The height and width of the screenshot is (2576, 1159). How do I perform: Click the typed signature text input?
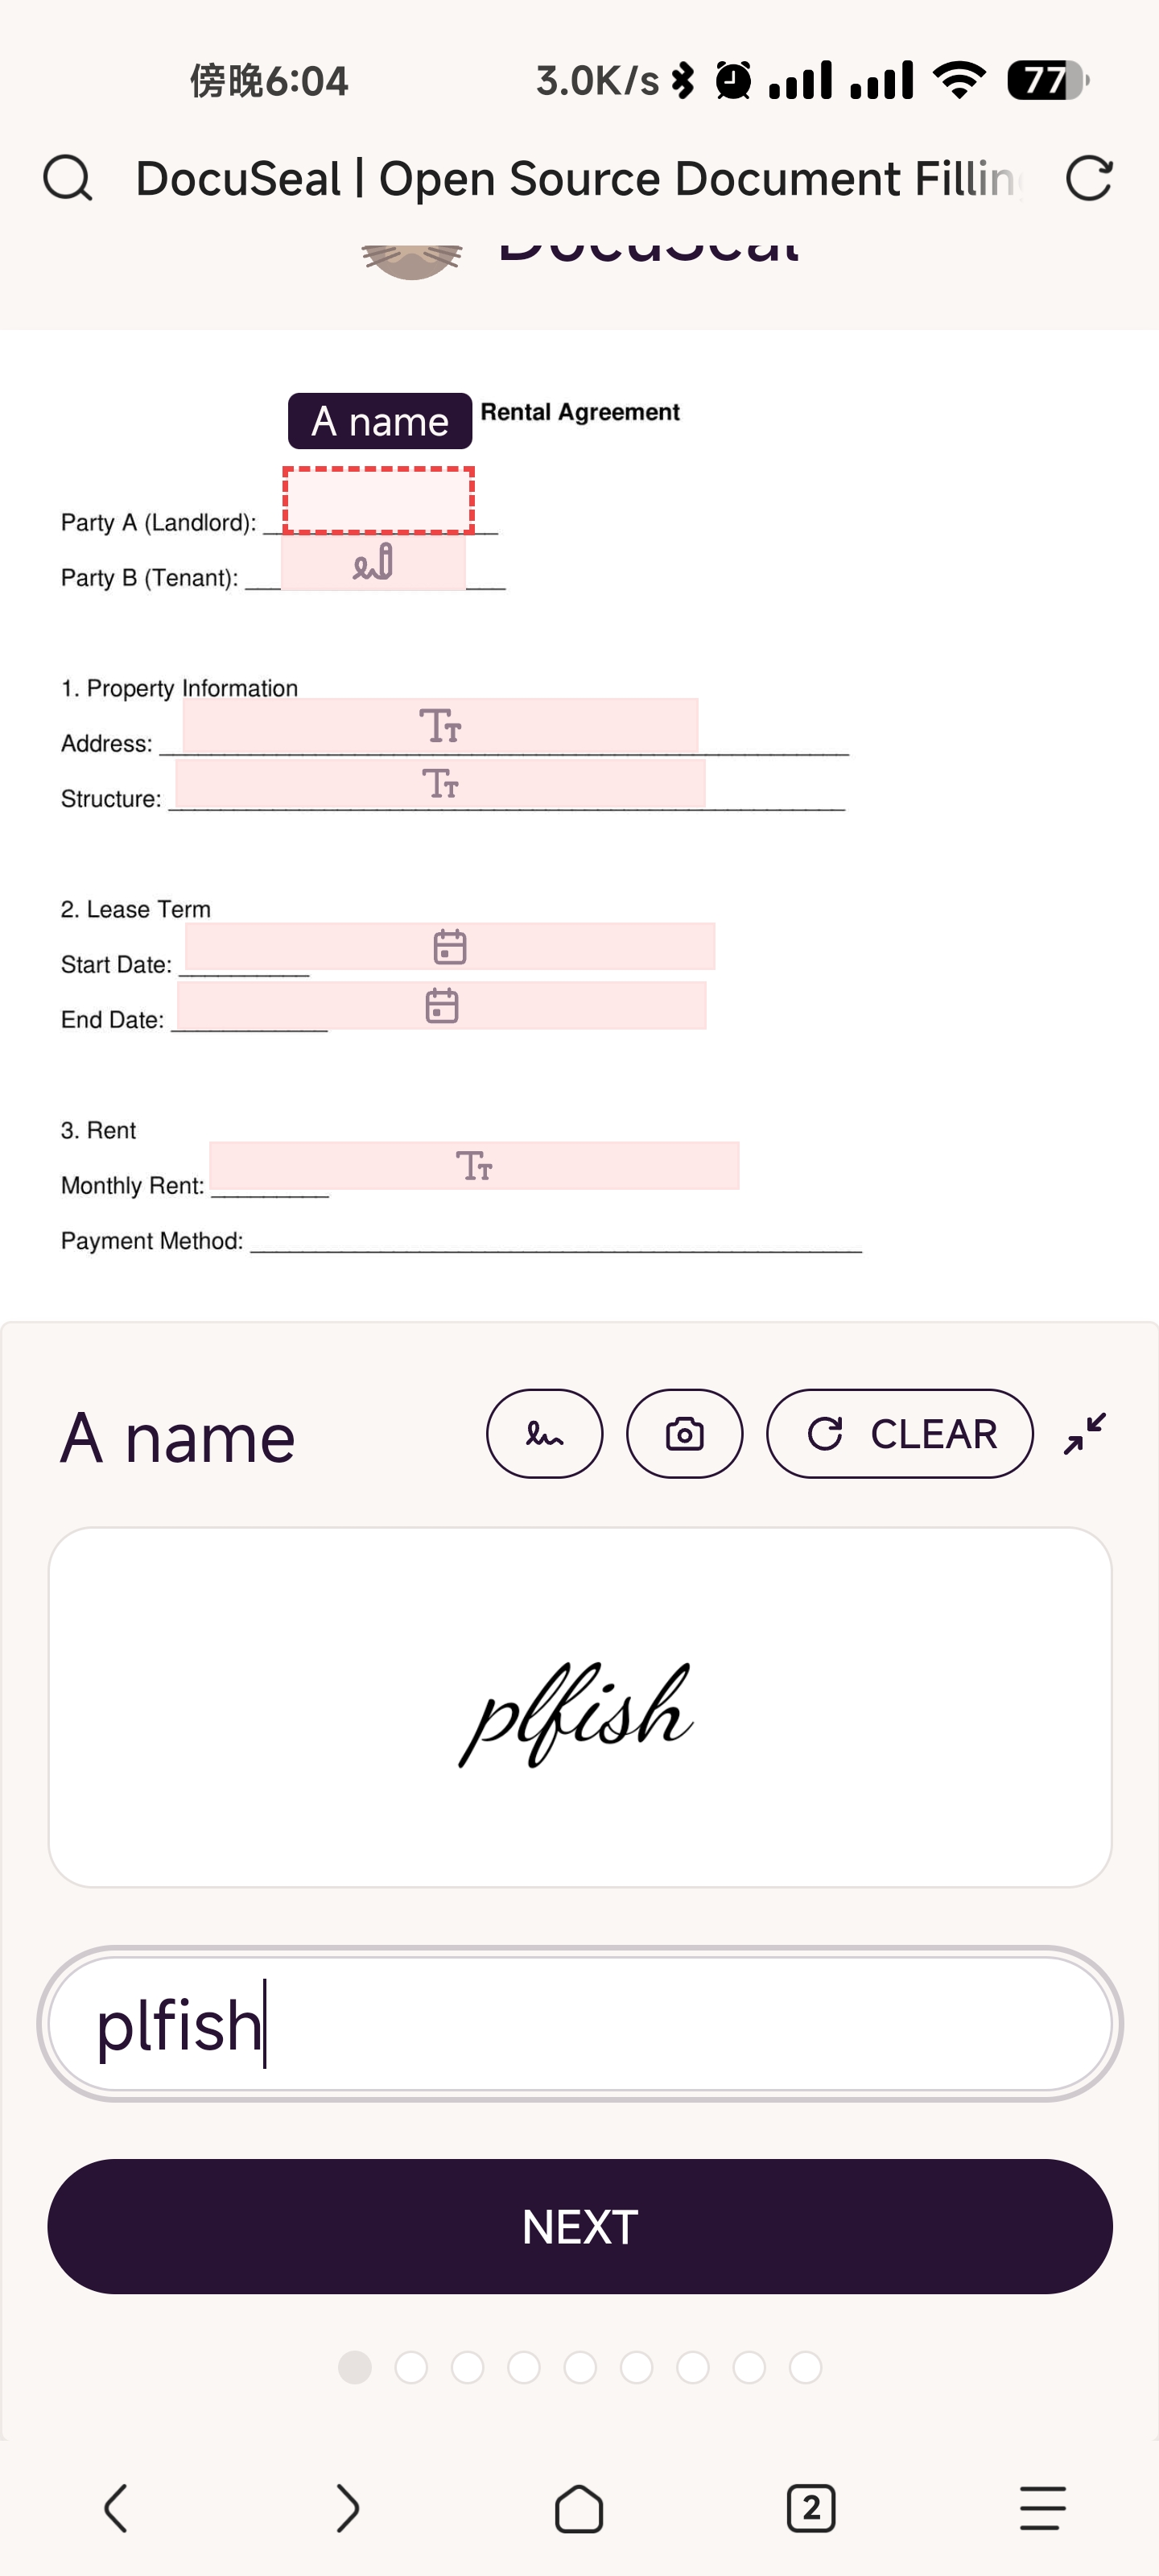[580, 2024]
